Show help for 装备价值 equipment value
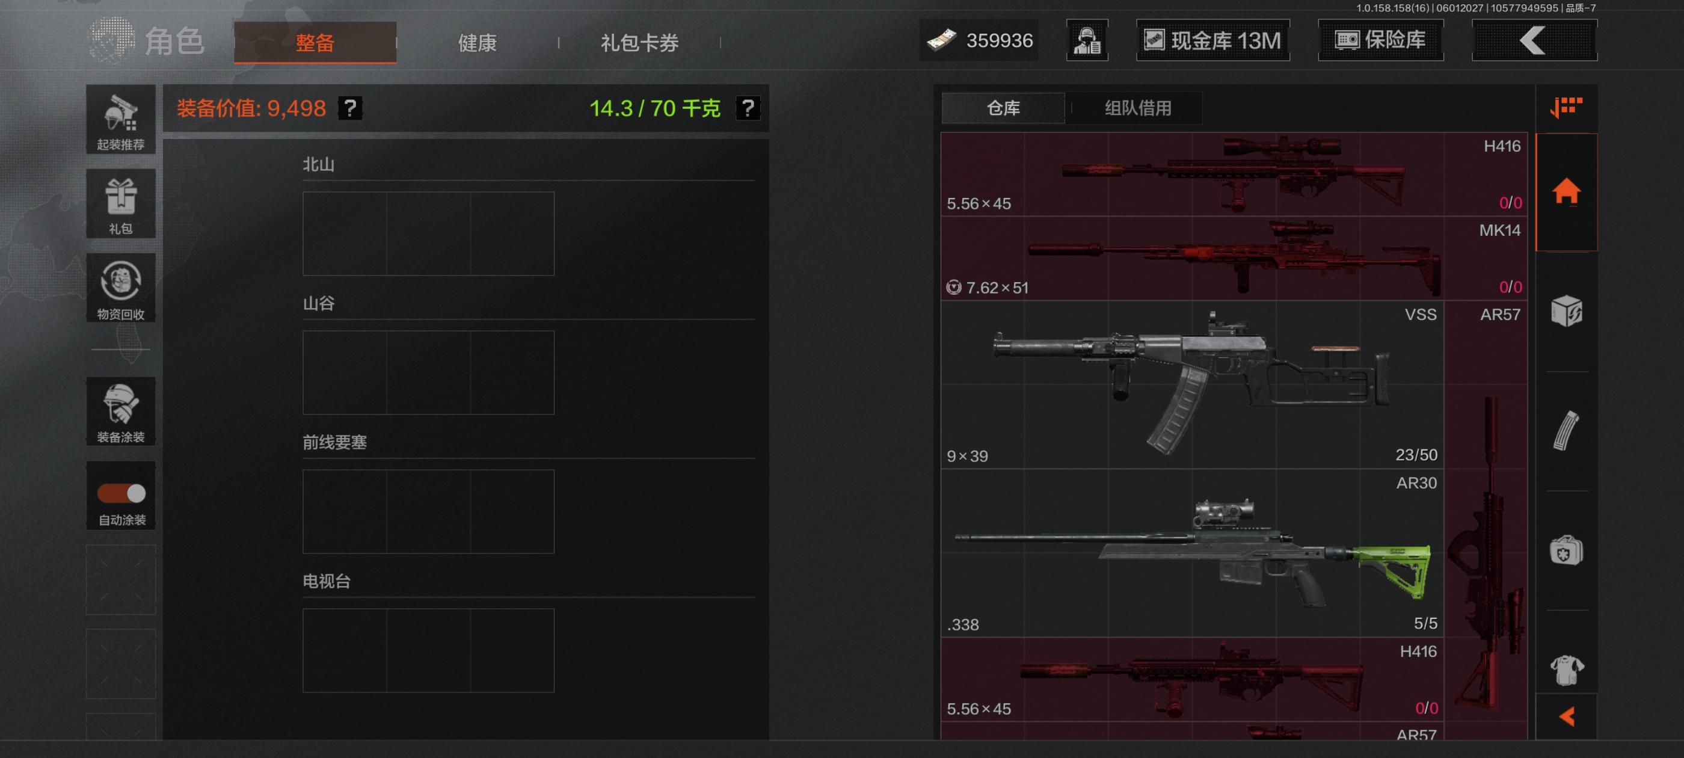1684x758 pixels. 350,108
